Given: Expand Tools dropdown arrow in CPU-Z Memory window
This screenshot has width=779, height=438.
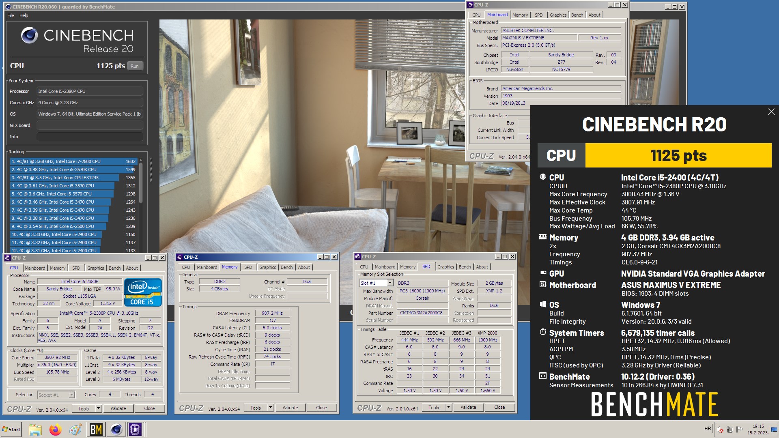Looking at the screenshot, I should tap(270, 408).
